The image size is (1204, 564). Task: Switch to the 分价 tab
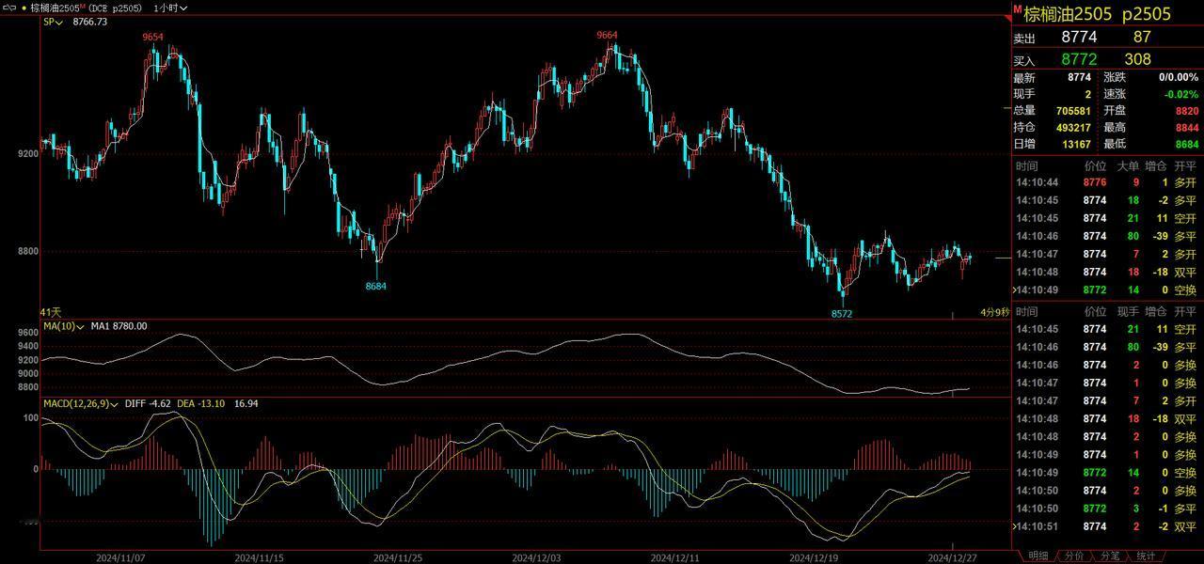[x=1073, y=556]
